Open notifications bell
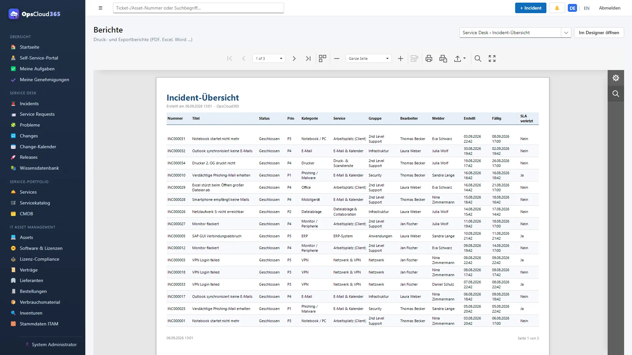632x355 pixels. [x=557, y=8]
